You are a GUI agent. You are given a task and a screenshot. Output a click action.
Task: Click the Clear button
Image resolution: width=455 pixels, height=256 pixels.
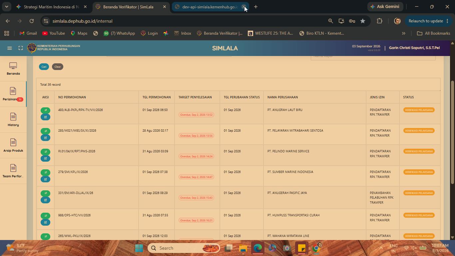(58, 67)
